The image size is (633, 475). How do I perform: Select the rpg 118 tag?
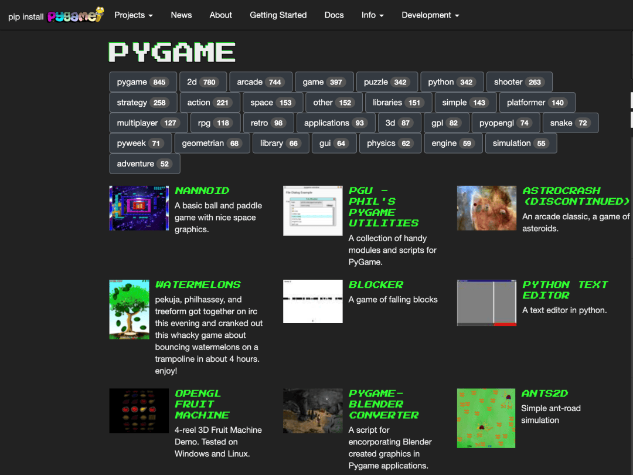tap(215, 123)
